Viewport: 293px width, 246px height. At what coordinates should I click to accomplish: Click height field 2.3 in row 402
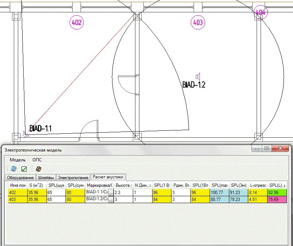coord(123,193)
